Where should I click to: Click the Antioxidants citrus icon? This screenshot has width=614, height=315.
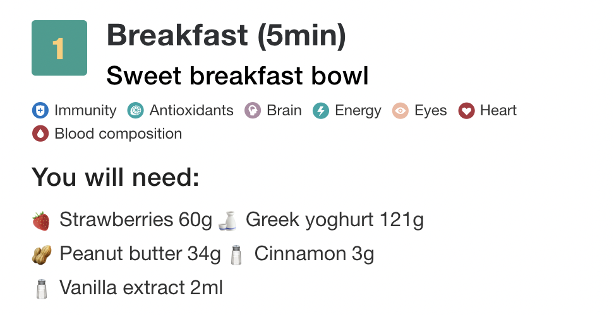pyautogui.click(x=135, y=111)
